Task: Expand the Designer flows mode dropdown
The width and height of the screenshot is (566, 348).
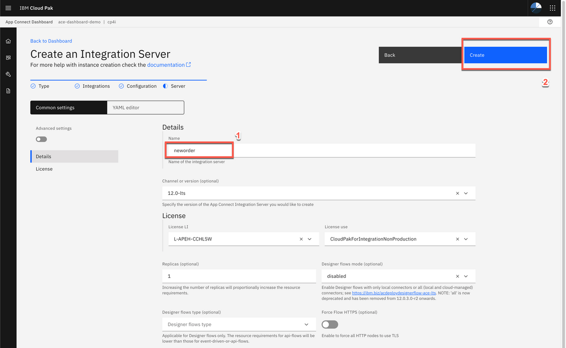Action: (466, 276)
